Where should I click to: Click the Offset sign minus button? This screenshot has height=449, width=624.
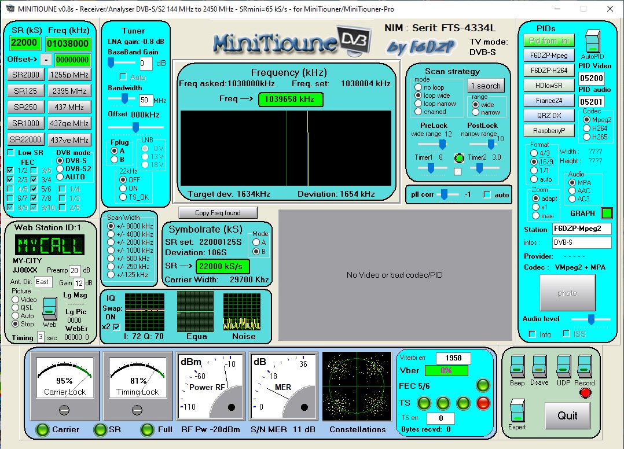(x=46, y=60)
